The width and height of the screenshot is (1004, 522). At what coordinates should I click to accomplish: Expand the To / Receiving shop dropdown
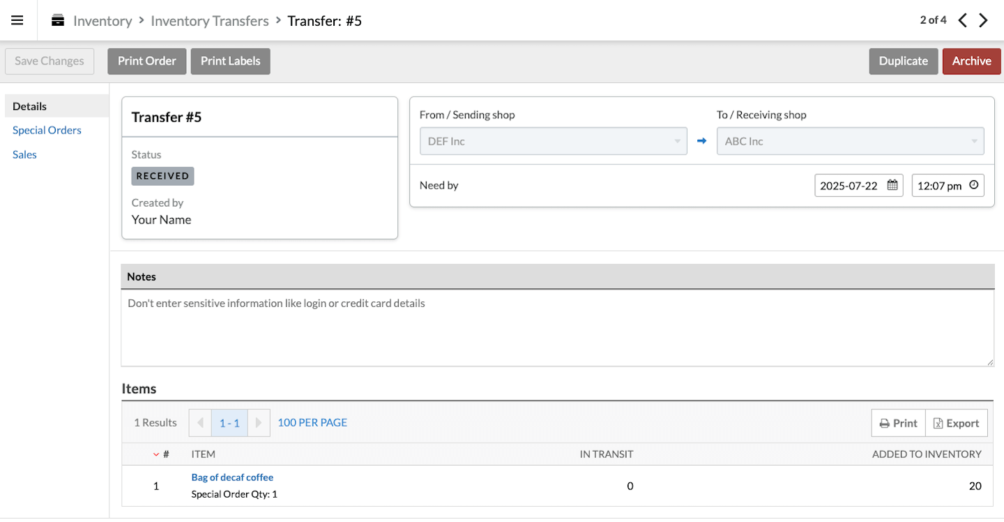(x=850, y=141)
